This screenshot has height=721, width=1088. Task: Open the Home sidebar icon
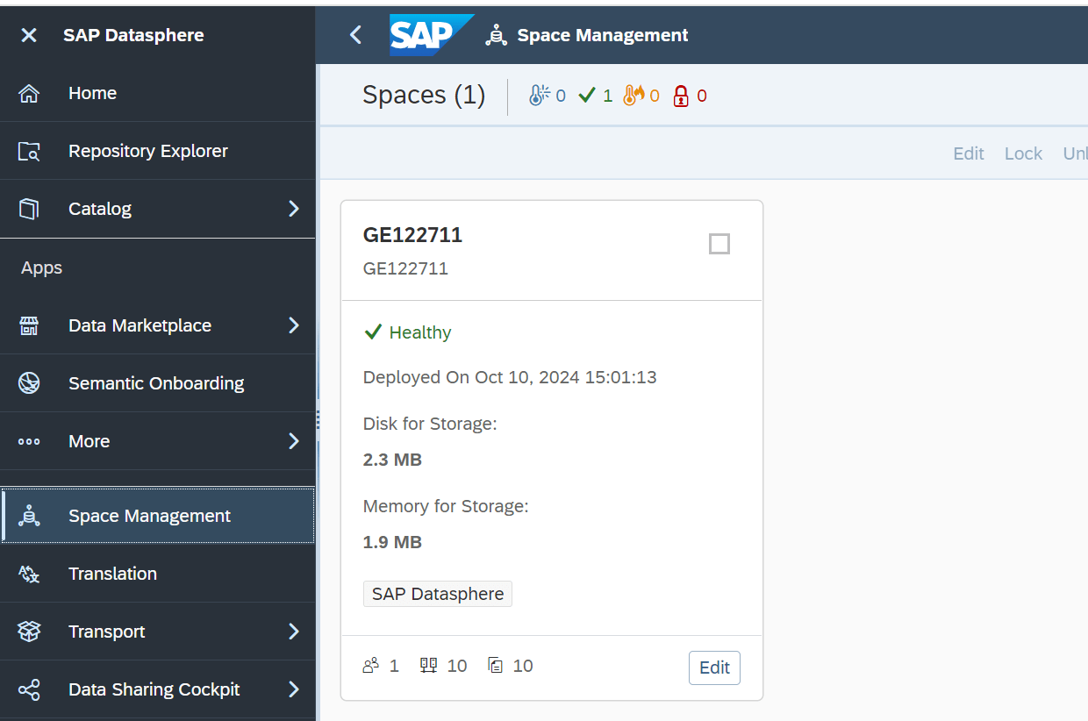pos(30,93)
